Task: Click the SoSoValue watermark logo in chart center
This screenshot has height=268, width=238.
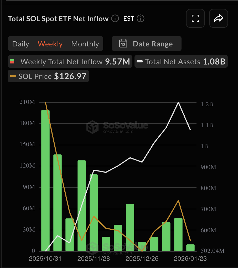Action: click(92, 127)
